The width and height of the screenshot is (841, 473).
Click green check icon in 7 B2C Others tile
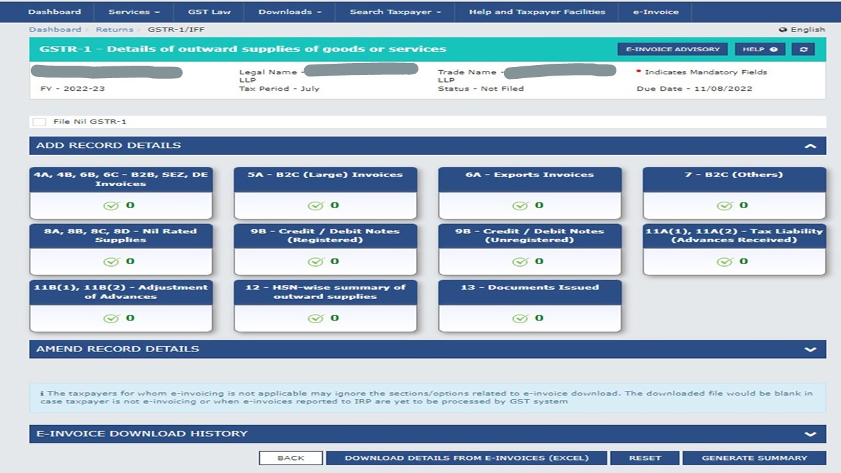(724, 206)
